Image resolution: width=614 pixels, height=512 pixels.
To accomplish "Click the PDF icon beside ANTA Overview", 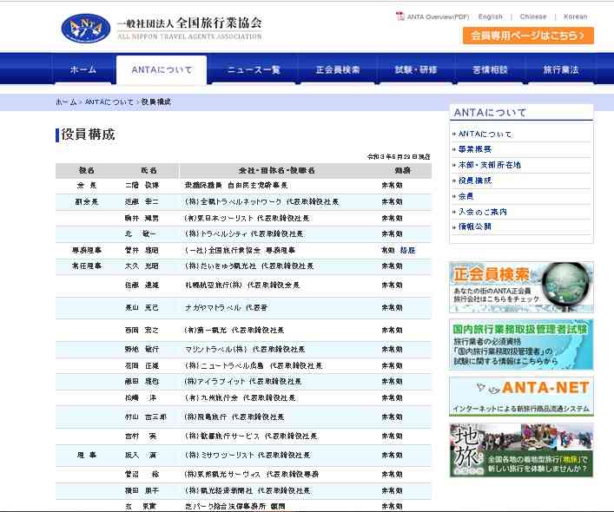I will pyautogui.click(x=399, y=16).
